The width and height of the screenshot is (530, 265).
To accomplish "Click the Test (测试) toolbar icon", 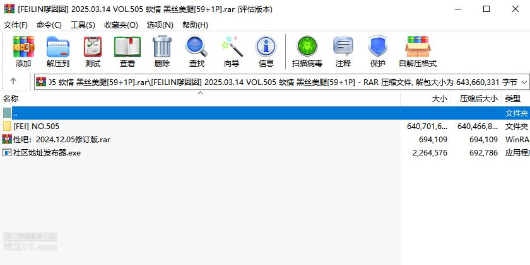I will 93,52.
